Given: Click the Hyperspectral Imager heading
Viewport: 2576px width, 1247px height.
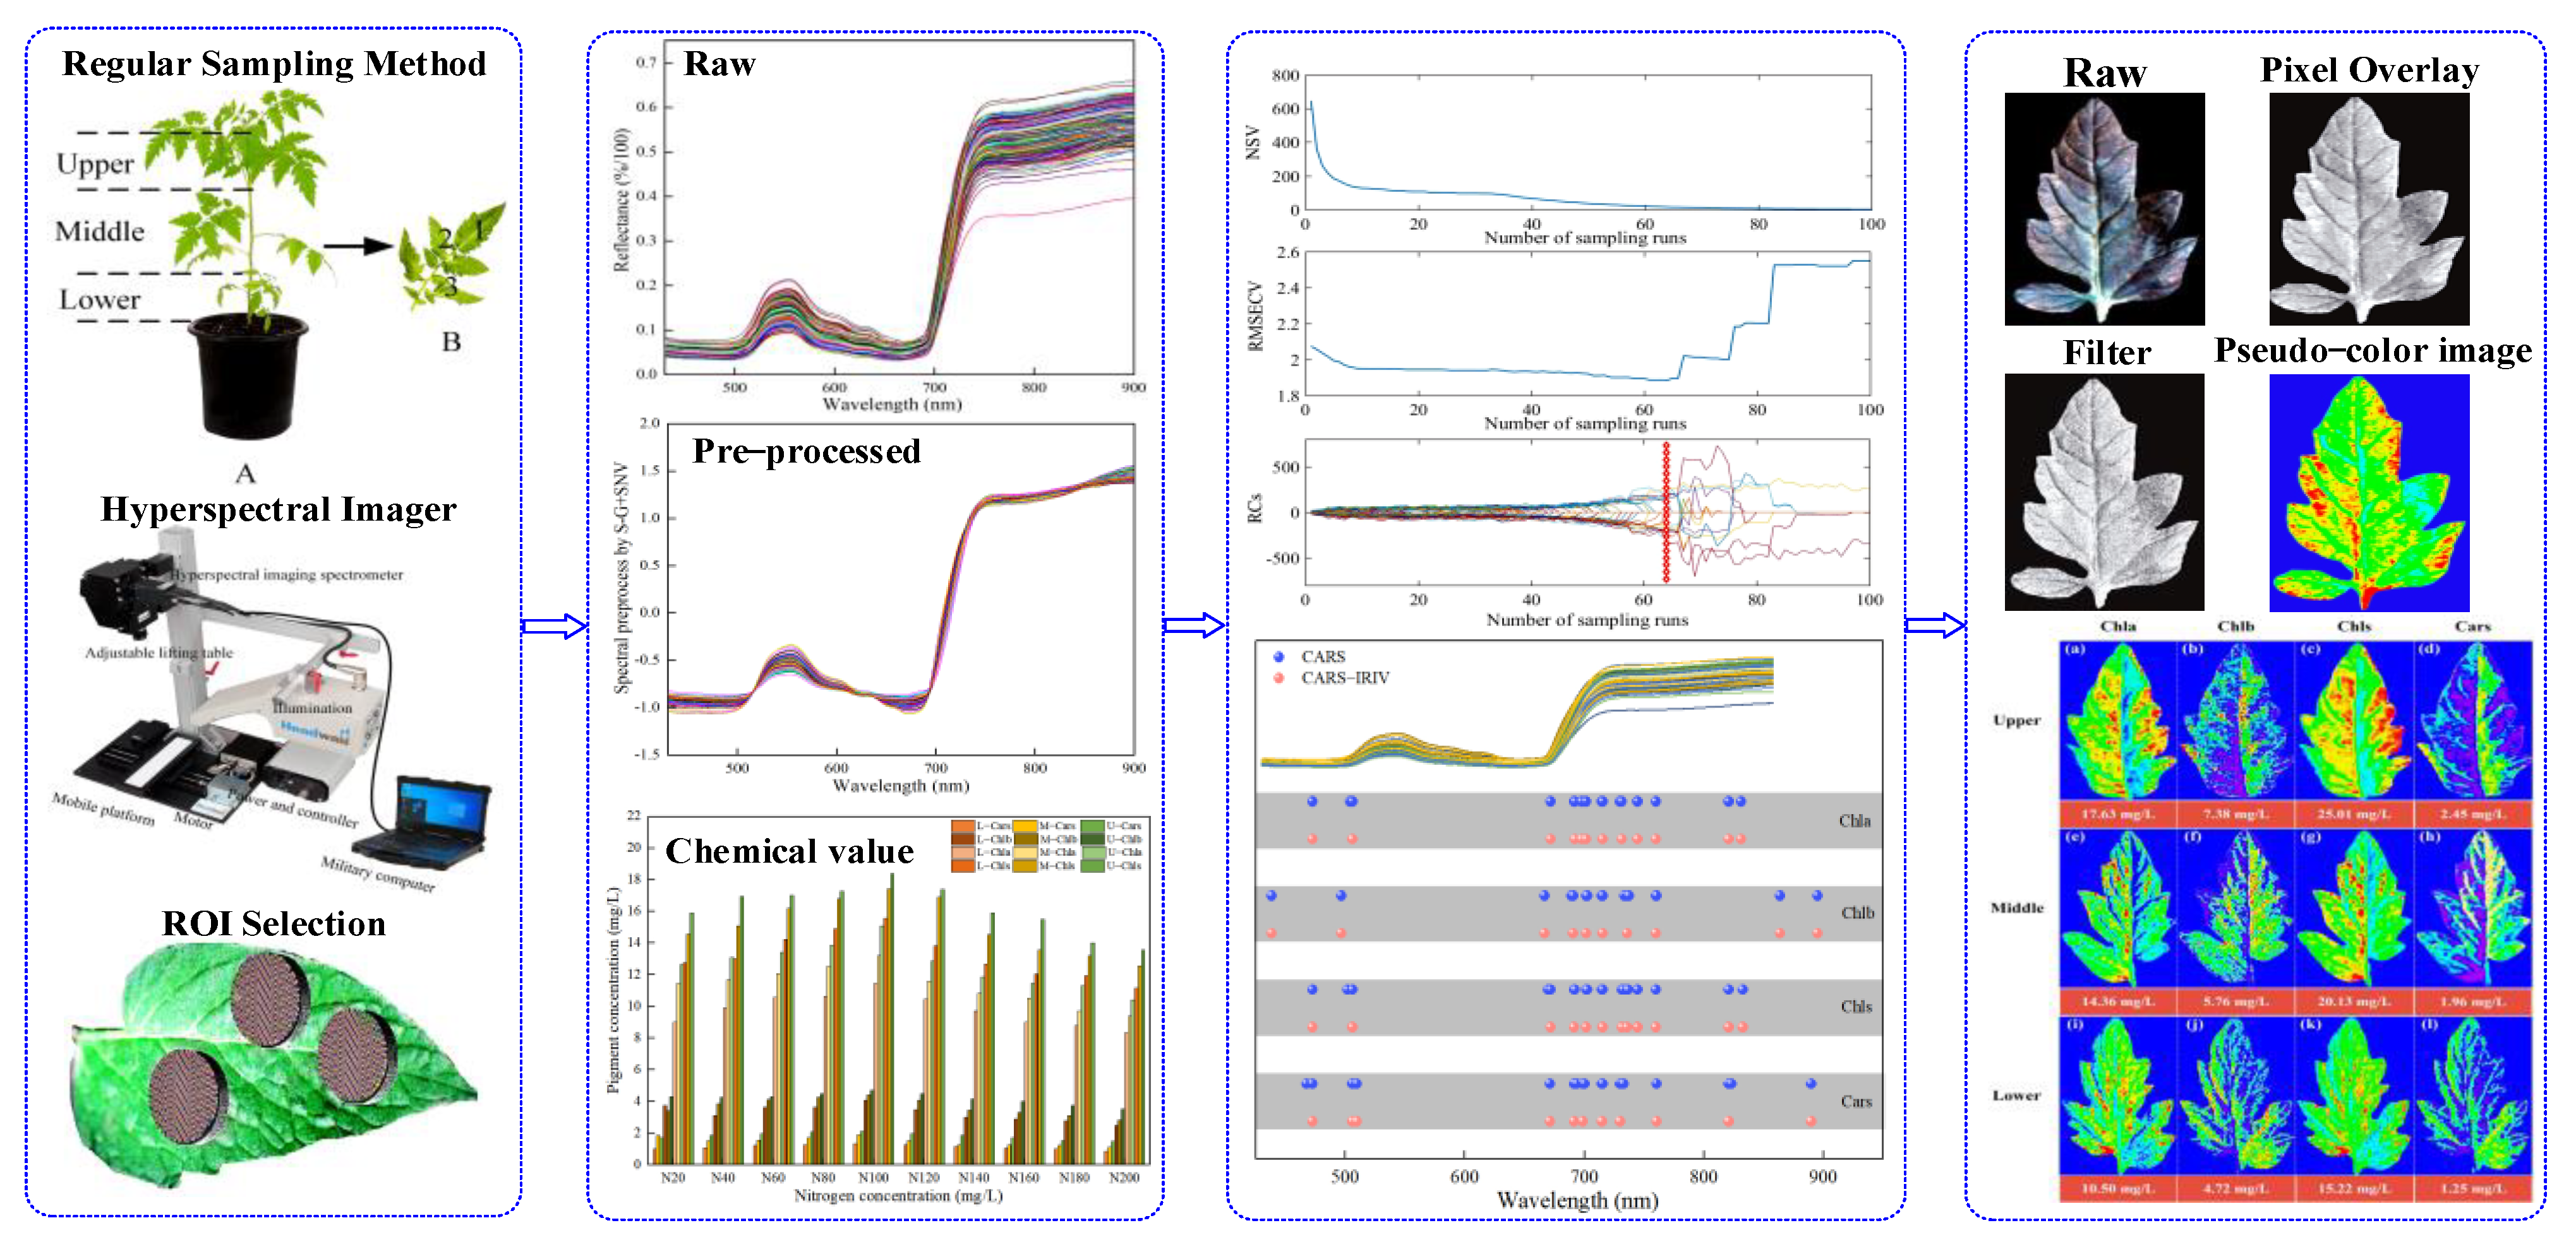Looking at the screenshot, I should coord(278,510).
